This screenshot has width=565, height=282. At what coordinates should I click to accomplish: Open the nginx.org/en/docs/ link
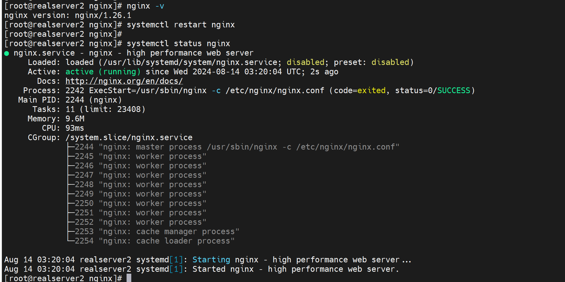pyautogui.click(x=124, y=81)
